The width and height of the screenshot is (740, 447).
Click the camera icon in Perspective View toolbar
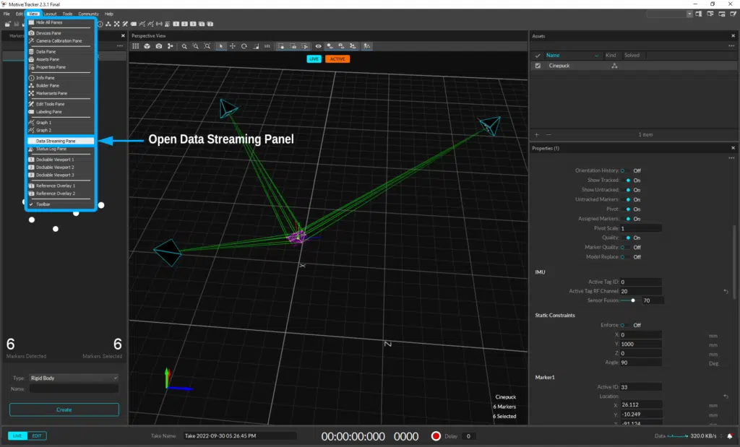pos(159,46)
